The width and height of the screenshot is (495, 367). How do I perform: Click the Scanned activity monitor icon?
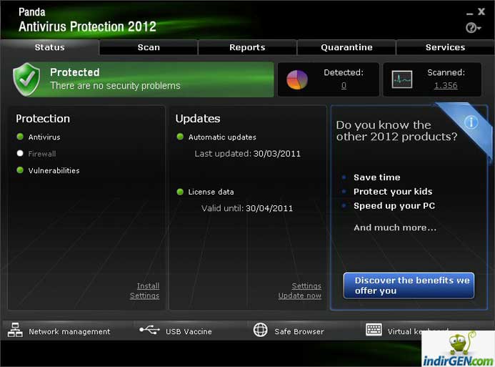pos(401,79)
